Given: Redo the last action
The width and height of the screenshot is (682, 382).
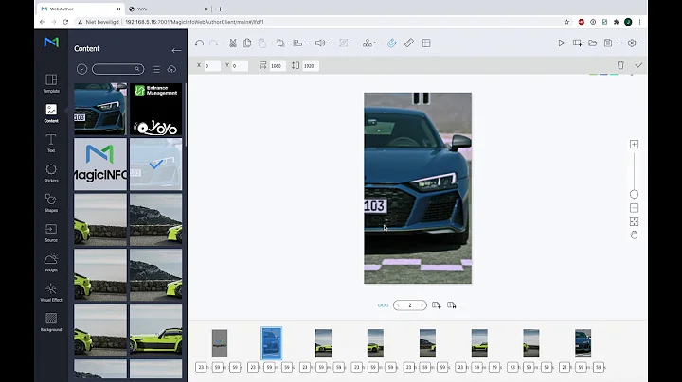Looking at the screenshot, I should coord(213,43).
